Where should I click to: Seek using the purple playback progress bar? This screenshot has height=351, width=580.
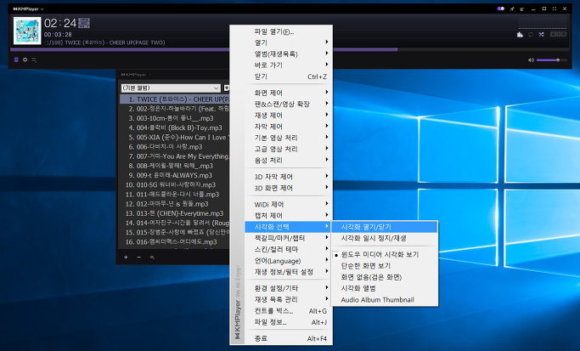(x=290, y=49)
